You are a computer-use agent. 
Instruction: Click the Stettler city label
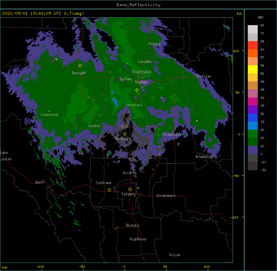204,76
